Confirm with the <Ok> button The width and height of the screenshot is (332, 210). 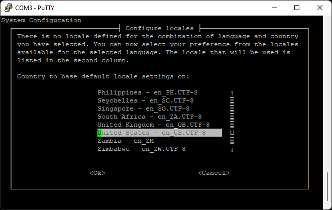pos(97,173)
